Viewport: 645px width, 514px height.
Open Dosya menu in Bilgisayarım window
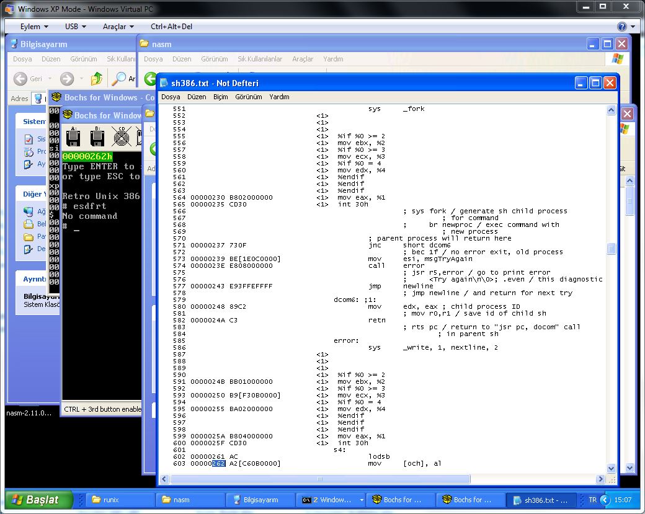pyautogui.click(x=22, y=60)
